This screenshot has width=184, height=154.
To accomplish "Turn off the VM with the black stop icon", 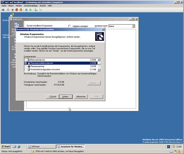I will point(12,10).
